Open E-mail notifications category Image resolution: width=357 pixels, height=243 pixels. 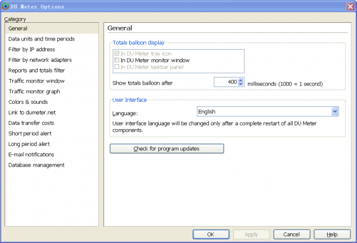click(31, 154)
